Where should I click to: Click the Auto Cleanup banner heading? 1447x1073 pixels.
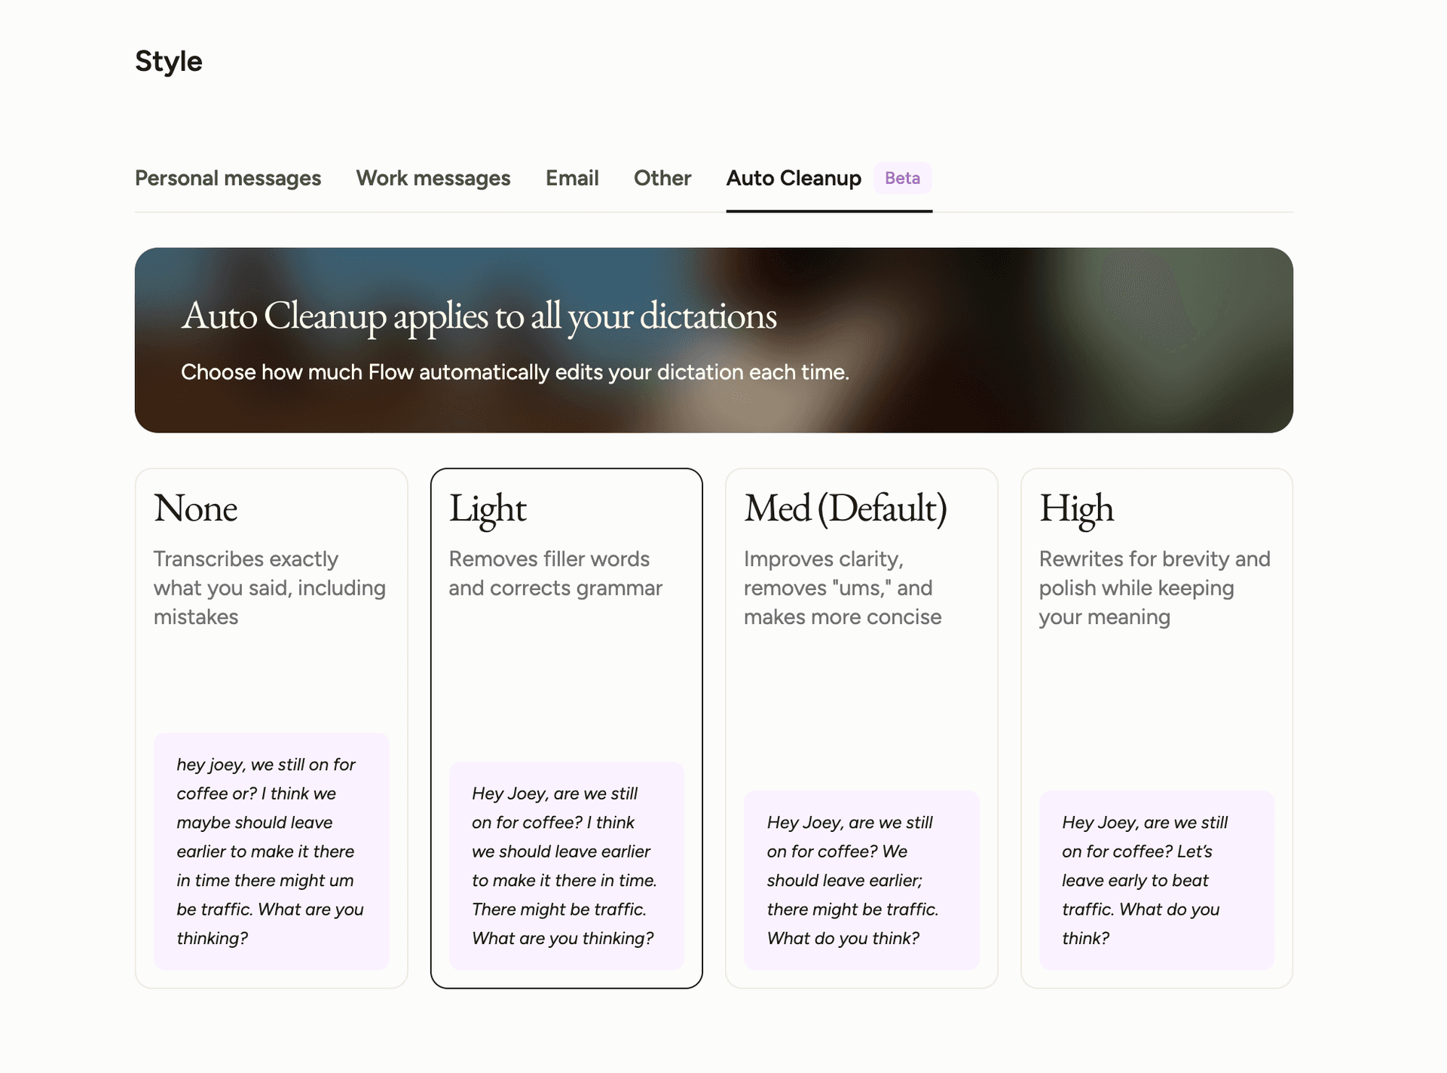tap(479, 316)
